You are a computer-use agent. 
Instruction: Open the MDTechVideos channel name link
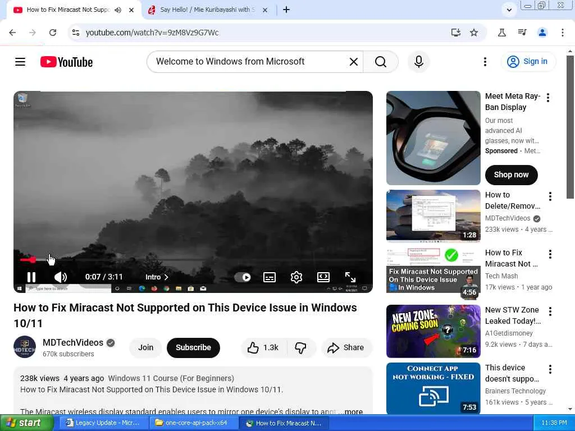(x=73, y=343)
